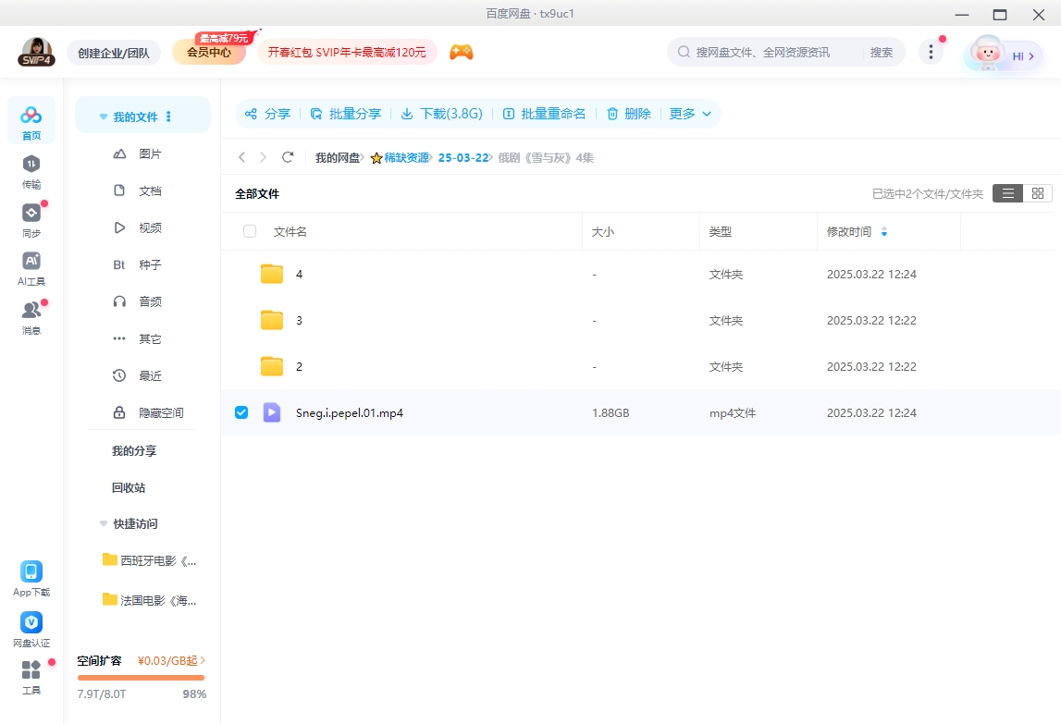Open 会员中心 membership page
Viewport: 1061px width, 724px height.
pyautogui.click(x=208, y=52)
